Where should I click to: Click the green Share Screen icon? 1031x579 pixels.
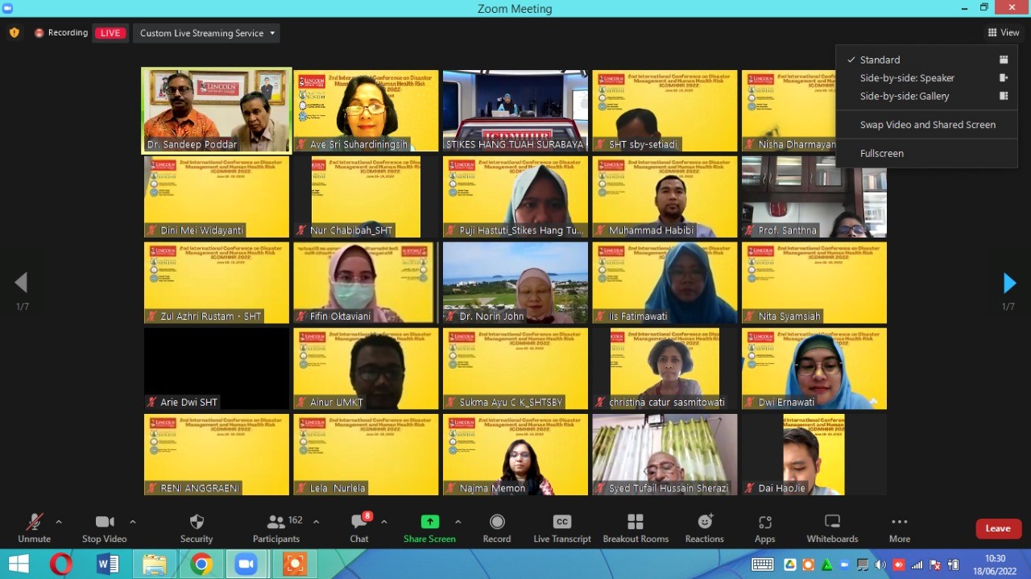coord(430,522)
